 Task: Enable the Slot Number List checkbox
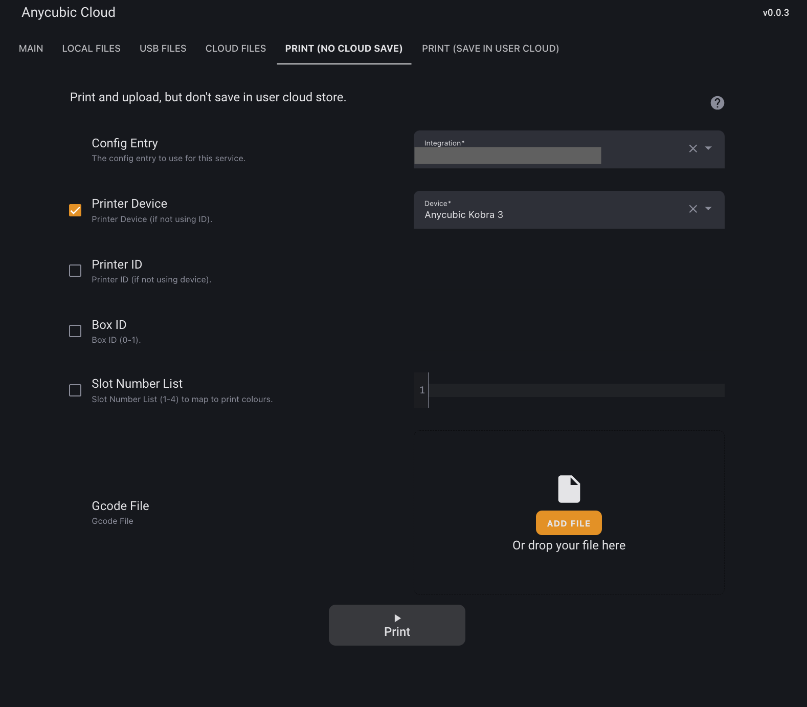tap(75, 390)
